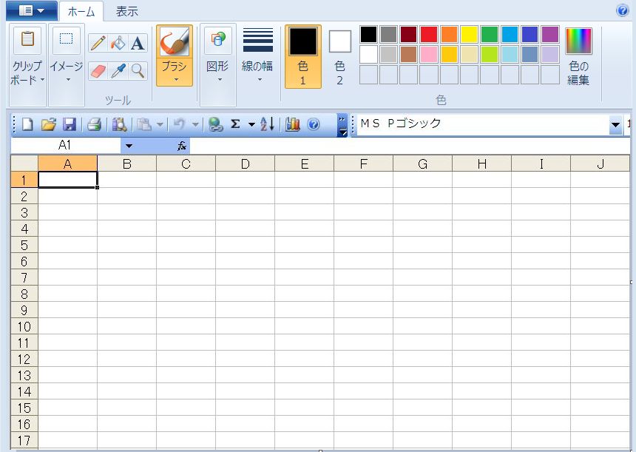Click the Paint Help question mark icon
This screenshot has height=452, width=636.
(622, 10)
